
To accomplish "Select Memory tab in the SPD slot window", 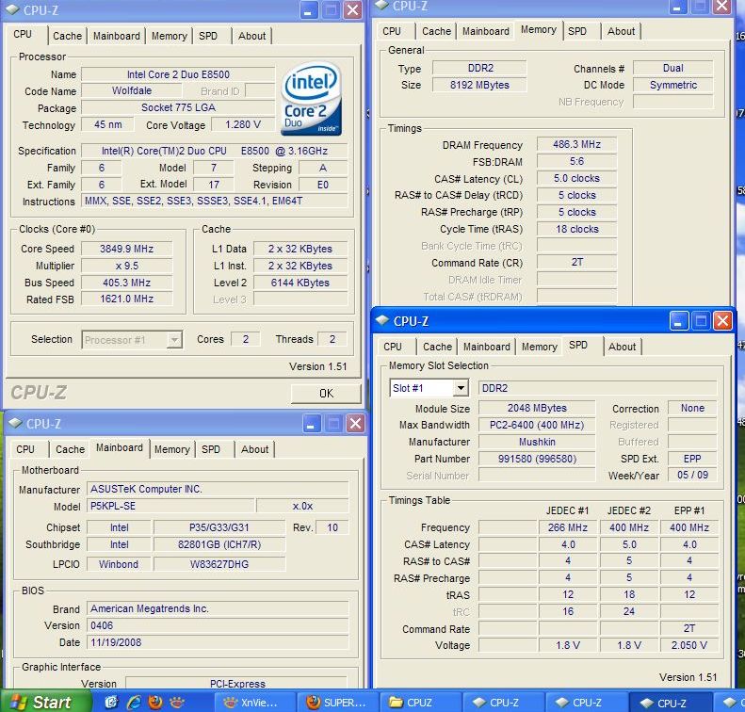I will pos(540,347).
